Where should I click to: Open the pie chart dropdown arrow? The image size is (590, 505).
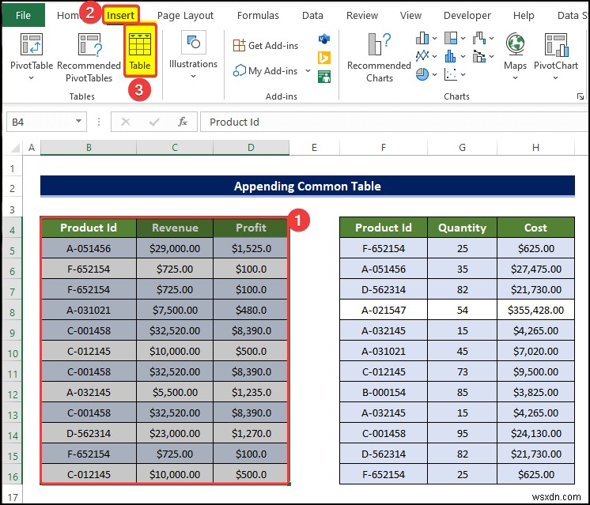coord(435,74)
